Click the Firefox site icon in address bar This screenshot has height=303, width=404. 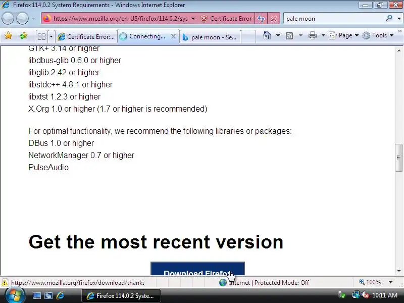pyautogui.click(x=47, y=19)
